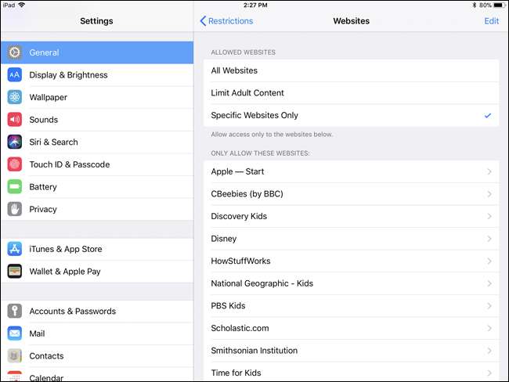Tap the Accounts & Passwords key icon

(15, 311)
